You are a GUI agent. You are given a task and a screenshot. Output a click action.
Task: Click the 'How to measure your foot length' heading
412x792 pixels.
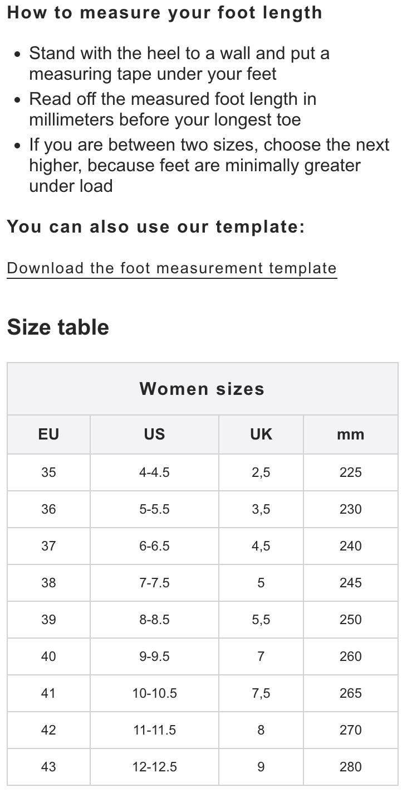click(164, 13)
